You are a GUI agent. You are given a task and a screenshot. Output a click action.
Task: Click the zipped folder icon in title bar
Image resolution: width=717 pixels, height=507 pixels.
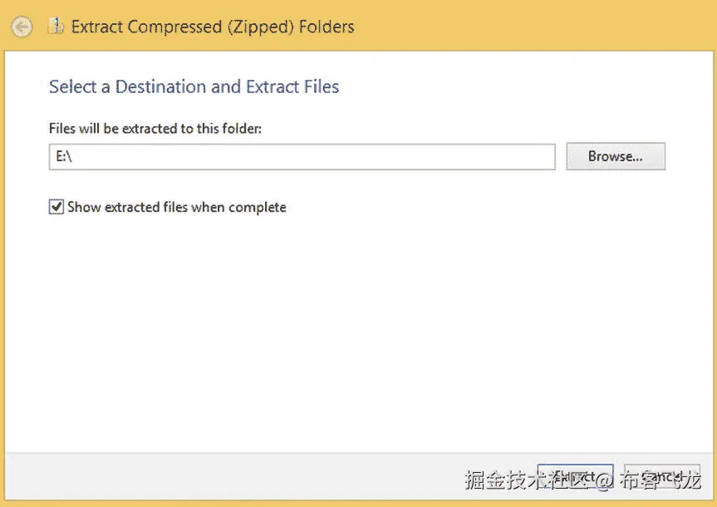click(55, 26)
